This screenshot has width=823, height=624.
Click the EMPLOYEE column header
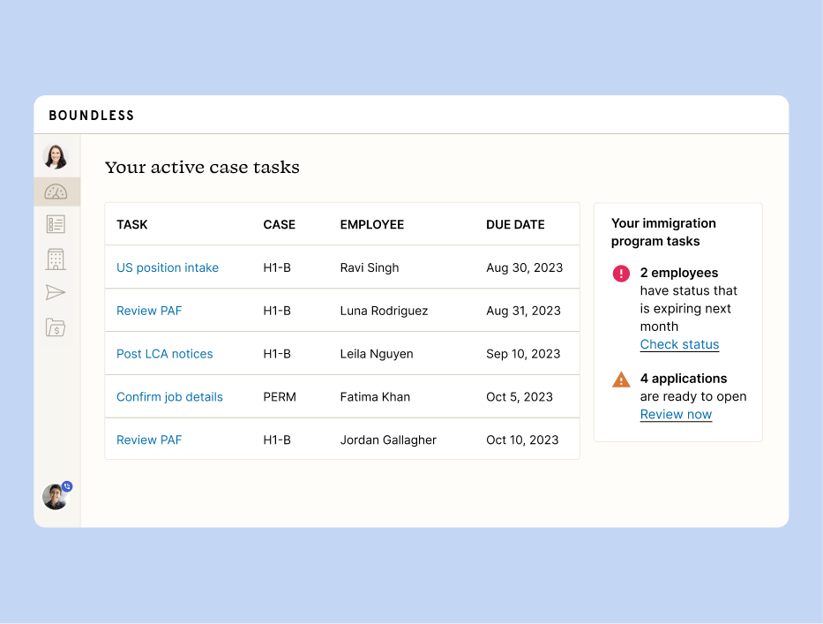(371, 224)
